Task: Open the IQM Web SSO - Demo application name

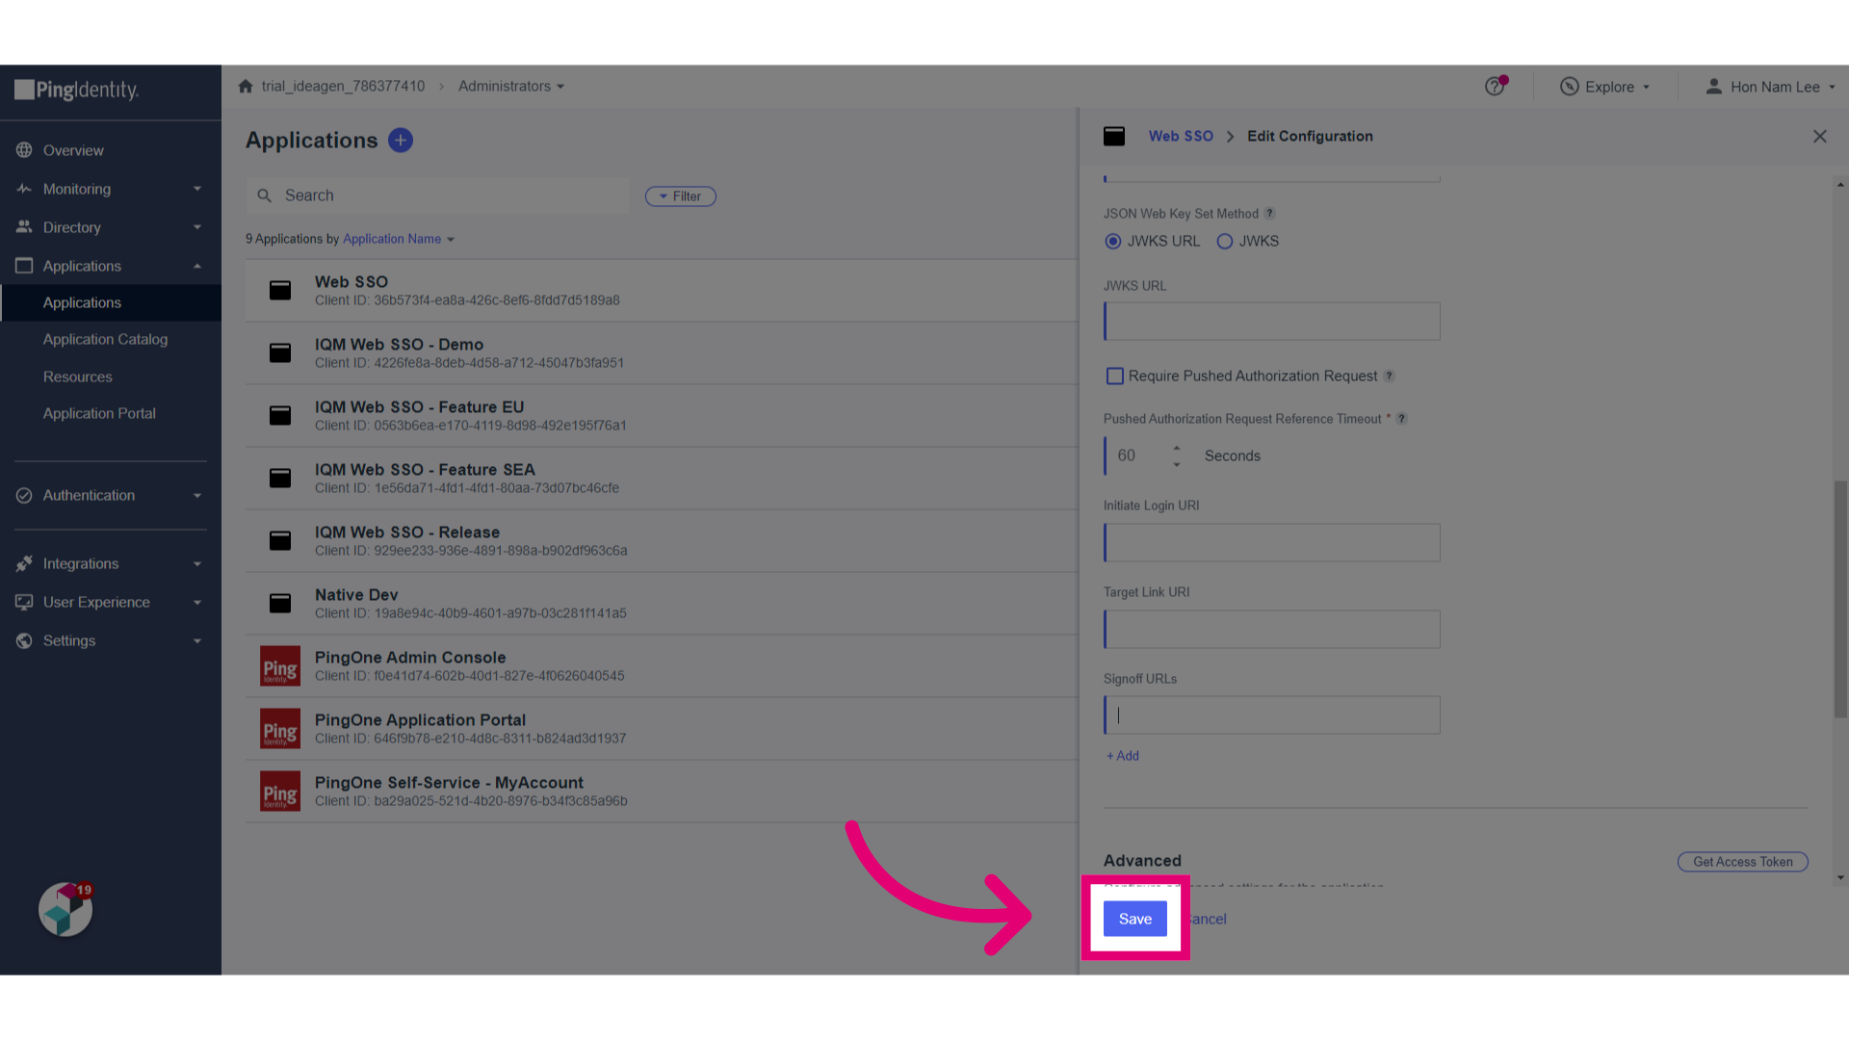Action: [x=399, y=344]
